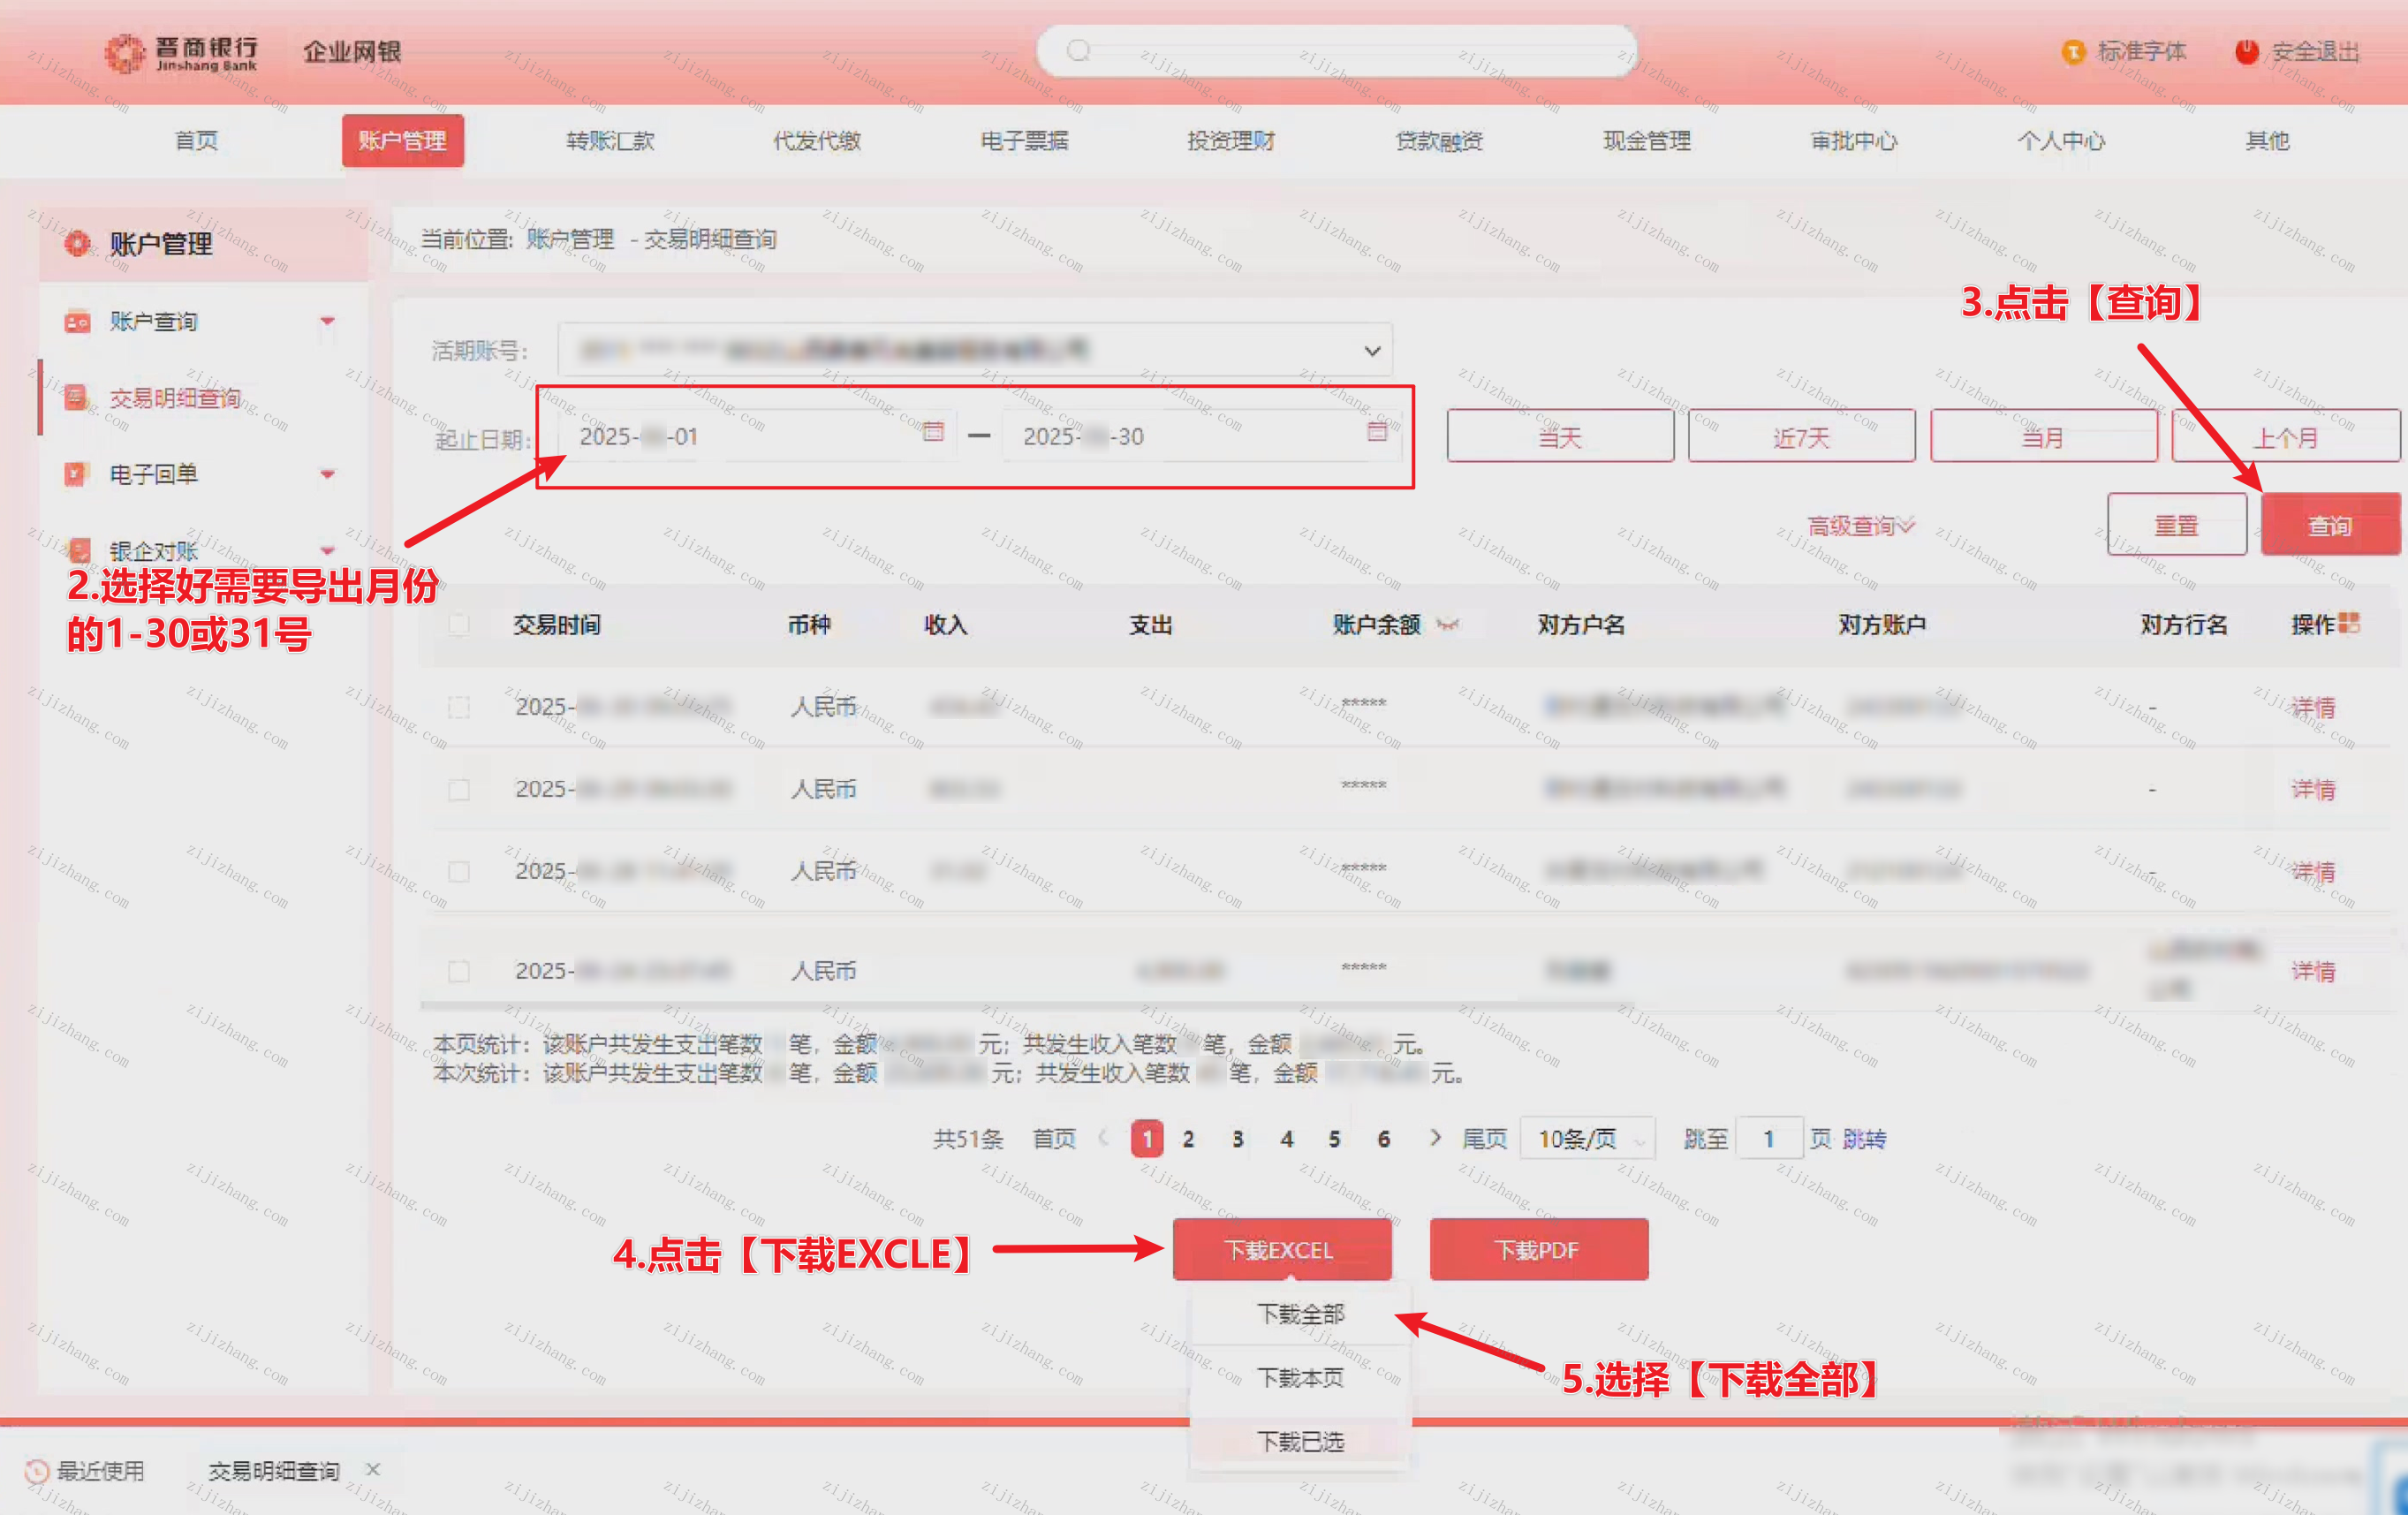Click the 银企对账 sidebar icon

79,550
